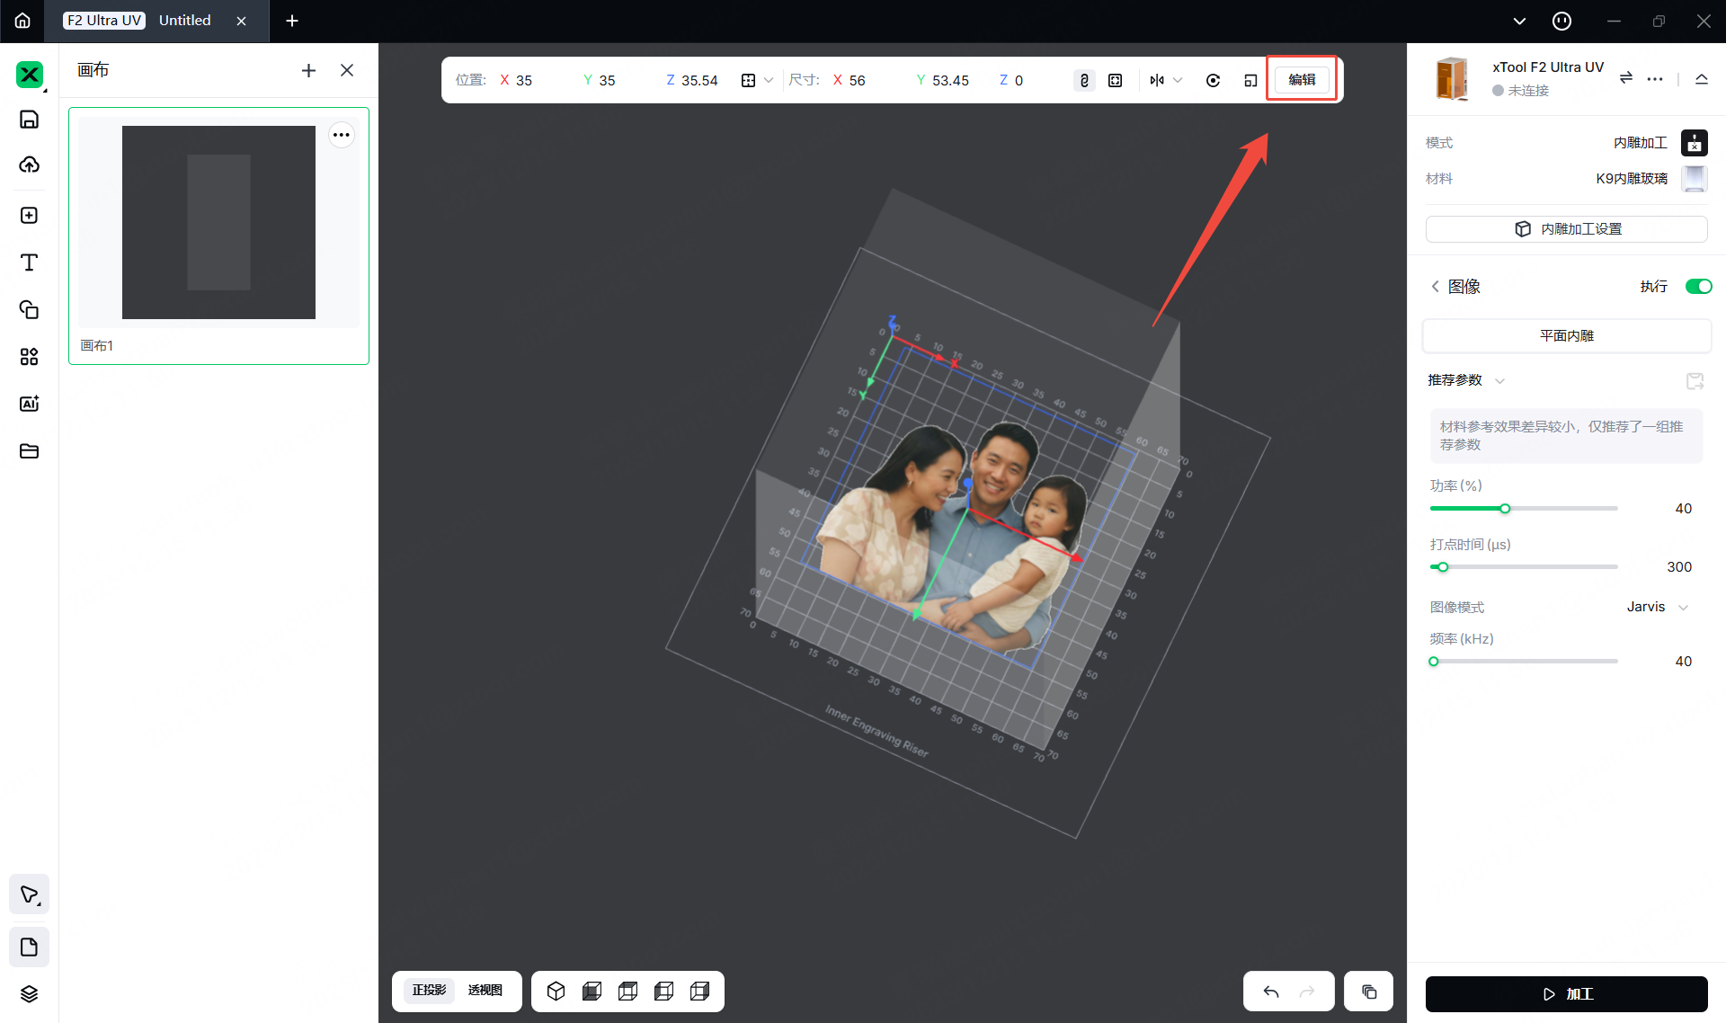Screen dimensions: 1726x1023
Task: Click the 功率 power slider handle
Action: 1505,509
